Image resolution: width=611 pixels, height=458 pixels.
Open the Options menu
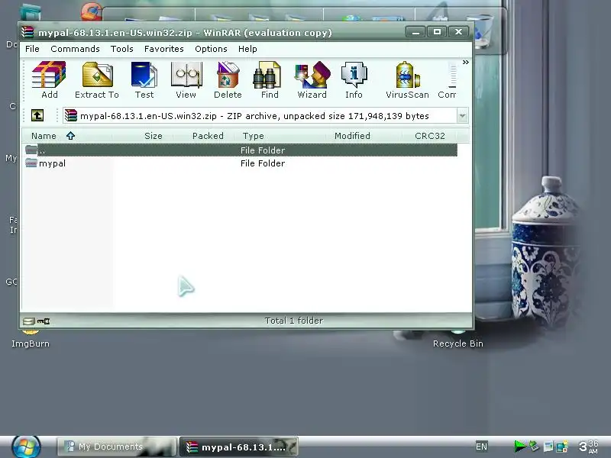212,49
